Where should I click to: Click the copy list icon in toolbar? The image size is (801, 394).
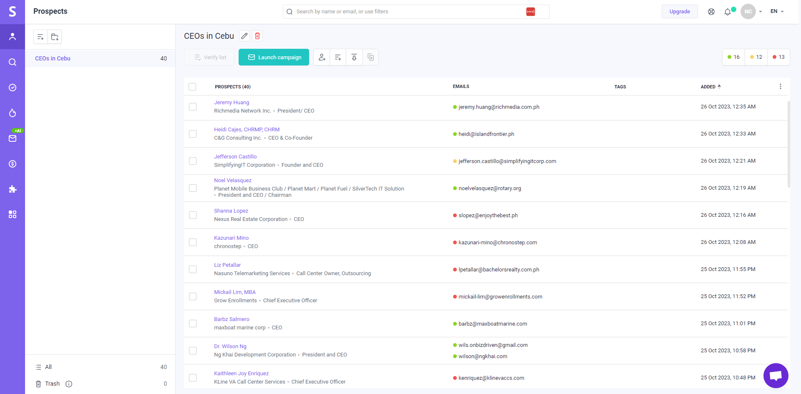pos(370,57)
